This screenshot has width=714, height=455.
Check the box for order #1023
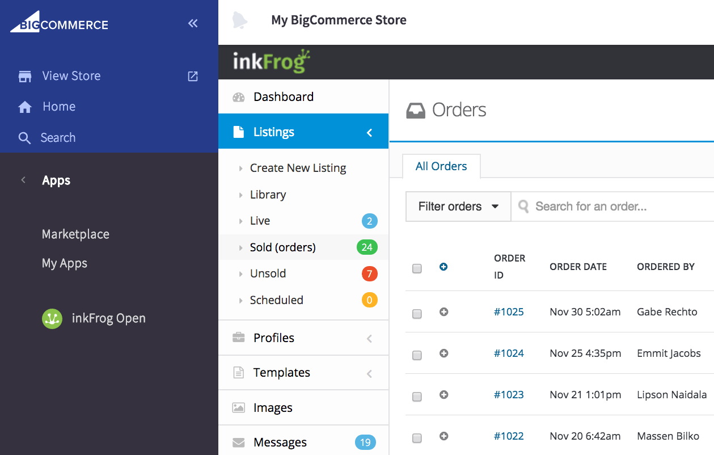coord(417,397)
